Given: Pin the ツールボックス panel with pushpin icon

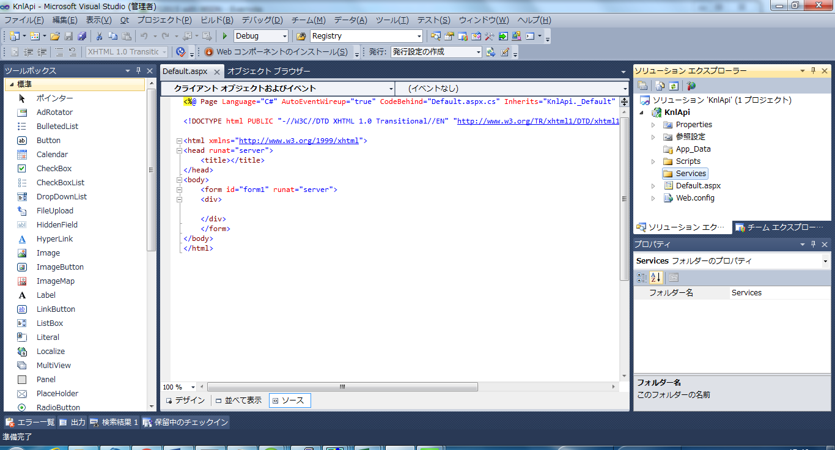Looking at the screenshot, I should (x=139, y=71).
